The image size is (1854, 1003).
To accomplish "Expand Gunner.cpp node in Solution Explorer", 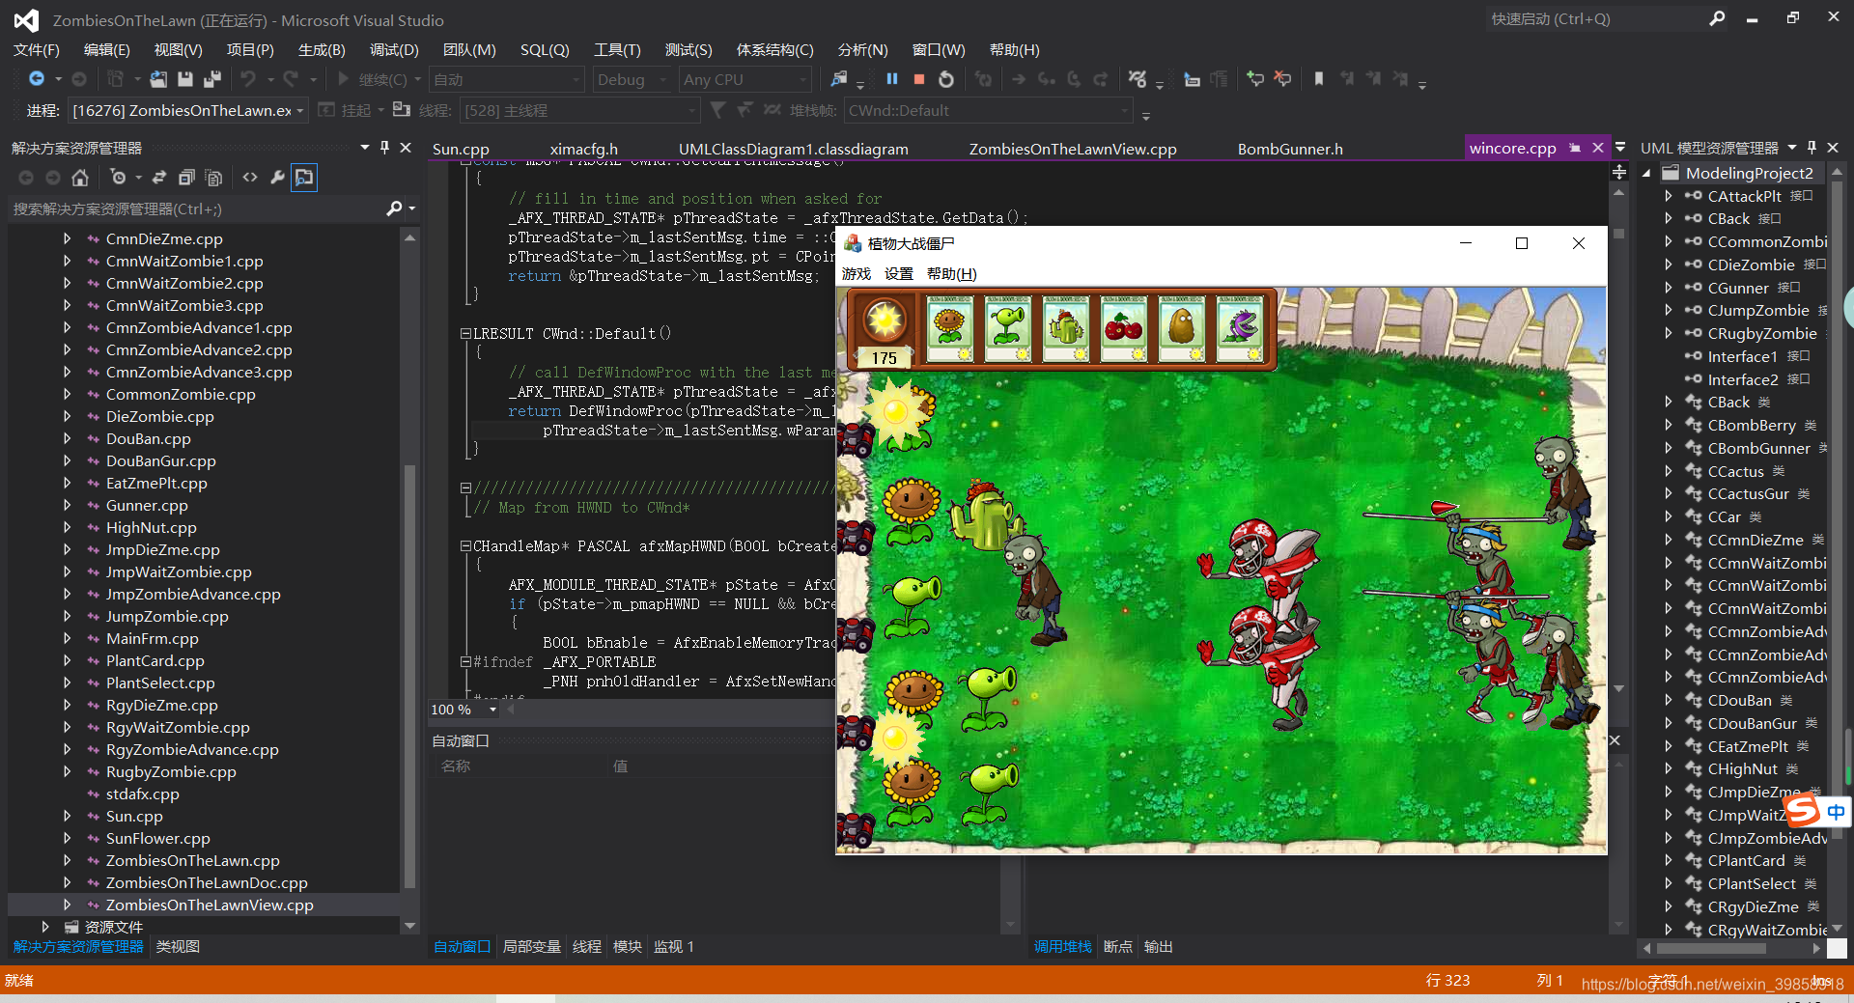I will tap(67, 505).
